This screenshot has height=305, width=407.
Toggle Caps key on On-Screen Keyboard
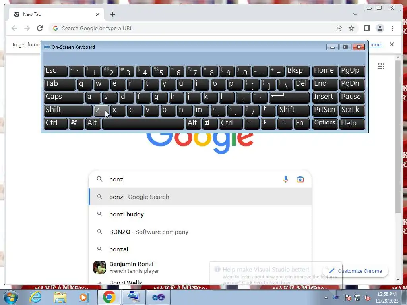pos(64,97)
